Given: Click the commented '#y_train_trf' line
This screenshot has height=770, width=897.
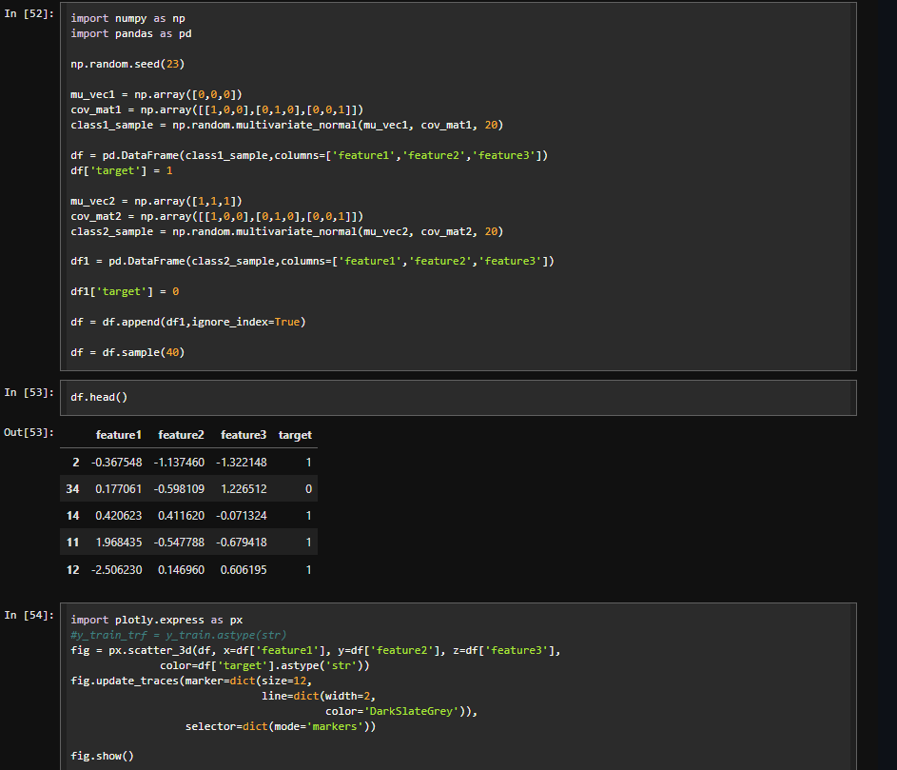Looking at the screenshot, I should click(179, 635).
